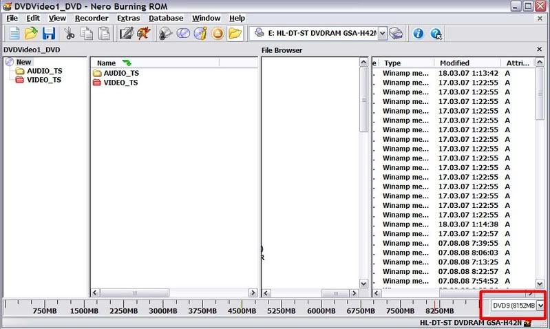
Task: Click file list vertical scrollbar up arrow
Action: tap(540, 63)
